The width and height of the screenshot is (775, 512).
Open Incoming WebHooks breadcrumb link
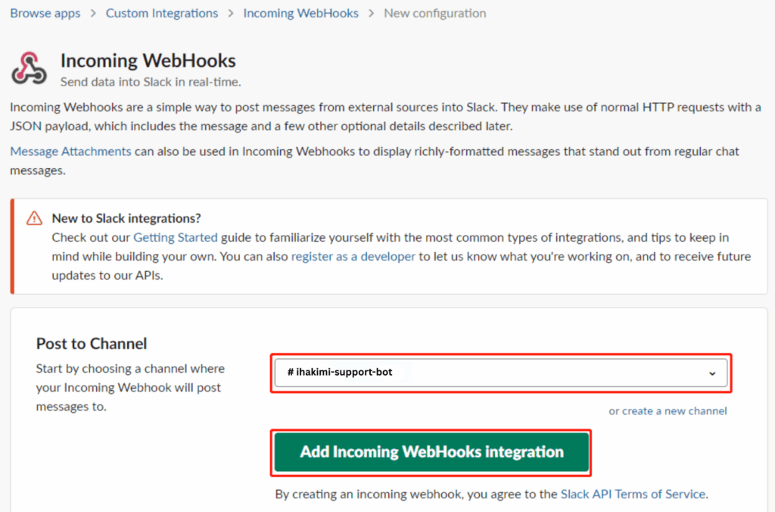tap(301, 14)
